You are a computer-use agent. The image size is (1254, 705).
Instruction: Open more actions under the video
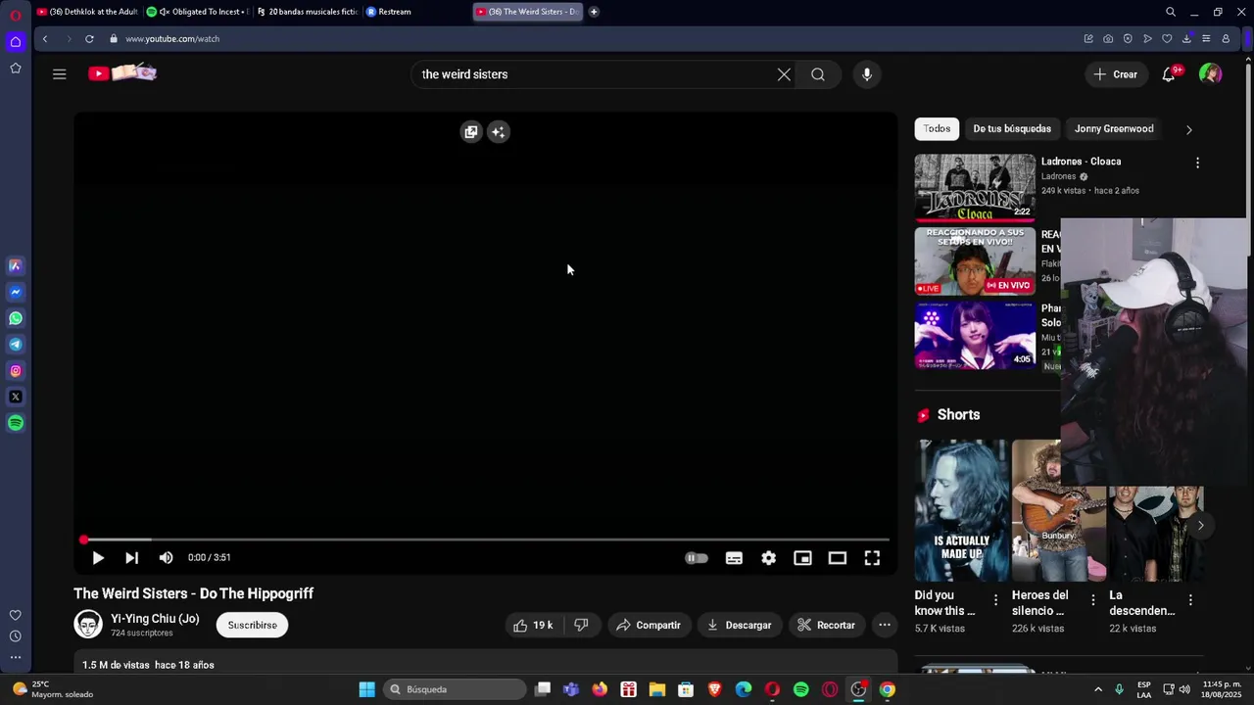click(885, 626)
